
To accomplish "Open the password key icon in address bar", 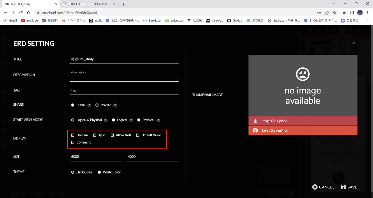I will click(319, 13).
